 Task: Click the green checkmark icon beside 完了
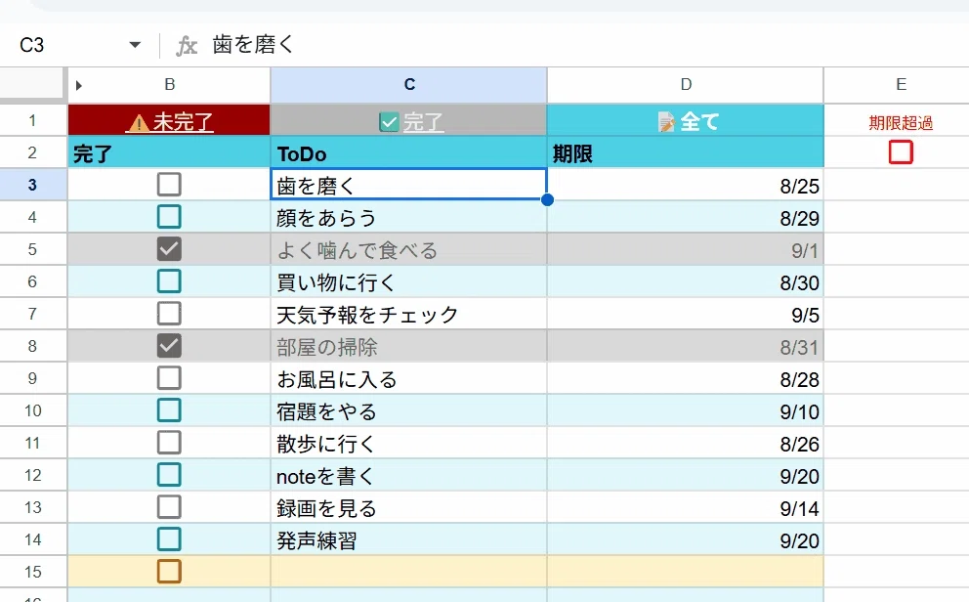pyautogui.click(x=389, y=122)
